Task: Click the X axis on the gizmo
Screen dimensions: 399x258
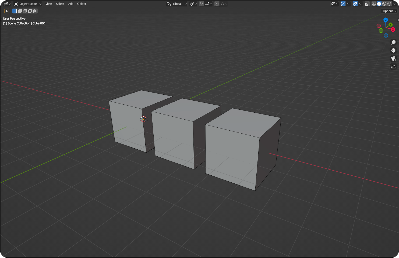Action: pyautogui.click(x=393, y=30)
